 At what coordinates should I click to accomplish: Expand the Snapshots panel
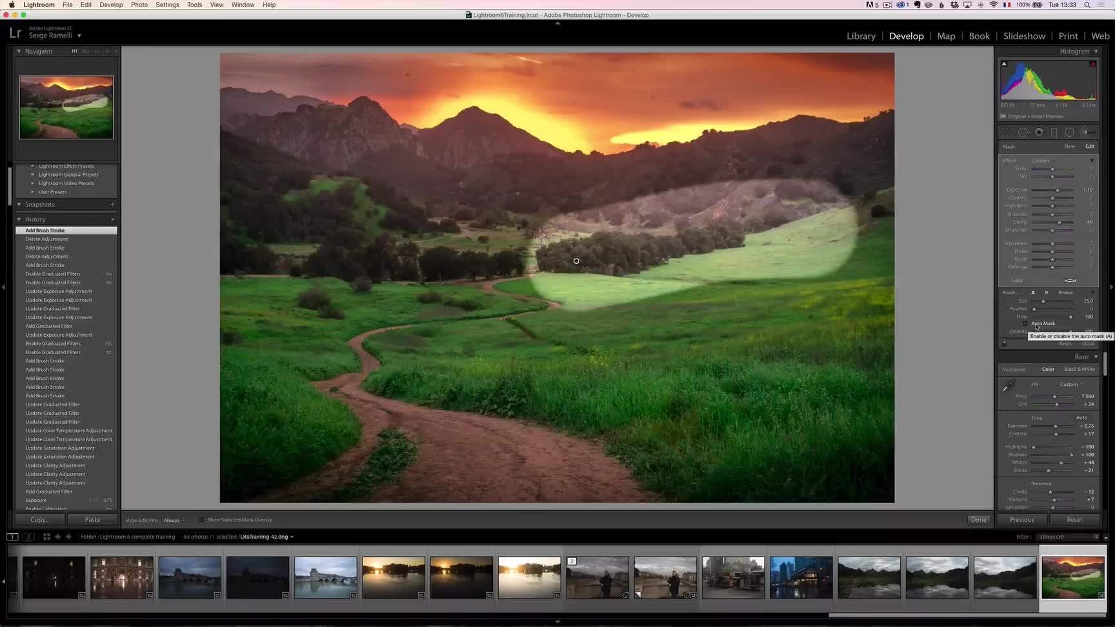click(19, 204)
